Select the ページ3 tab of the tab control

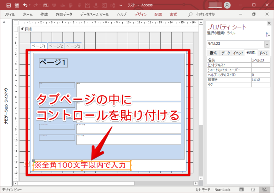point(73,46)
